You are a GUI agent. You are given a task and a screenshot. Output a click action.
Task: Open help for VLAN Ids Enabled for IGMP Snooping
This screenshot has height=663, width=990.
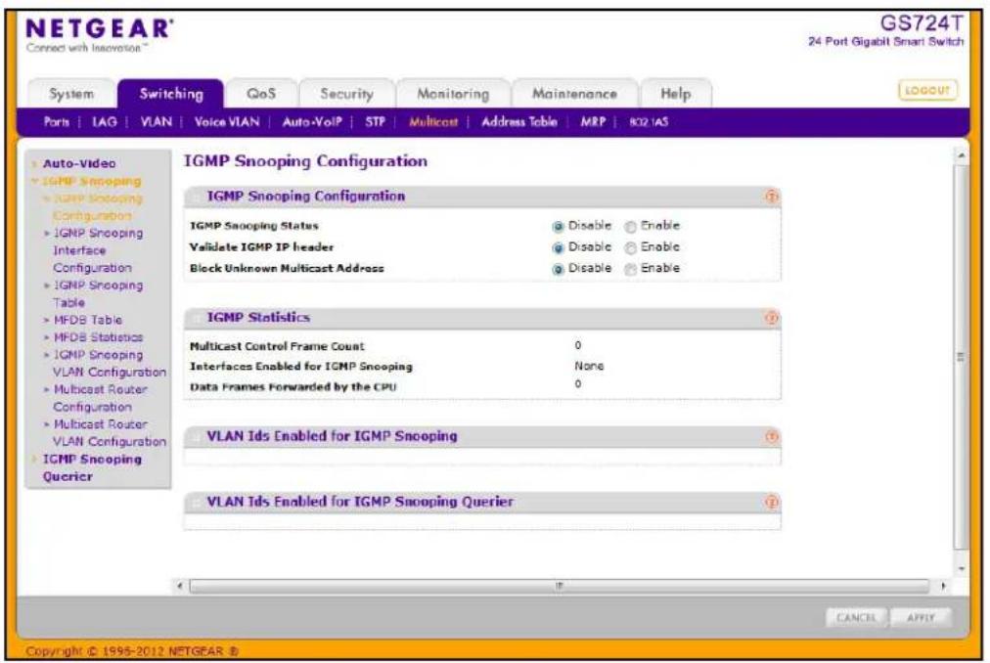coord(772,436)
